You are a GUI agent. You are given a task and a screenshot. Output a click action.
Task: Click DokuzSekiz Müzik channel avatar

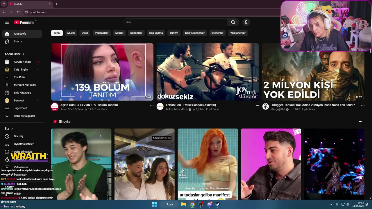pyautogui.click(x=160, y=107)
